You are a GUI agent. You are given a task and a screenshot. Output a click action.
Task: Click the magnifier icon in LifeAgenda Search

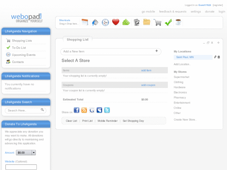tap(42, 110)
